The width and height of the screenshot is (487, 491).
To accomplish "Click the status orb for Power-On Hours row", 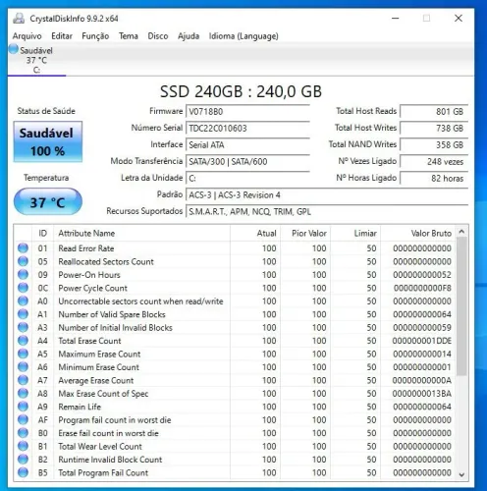I will pos(23,274).
